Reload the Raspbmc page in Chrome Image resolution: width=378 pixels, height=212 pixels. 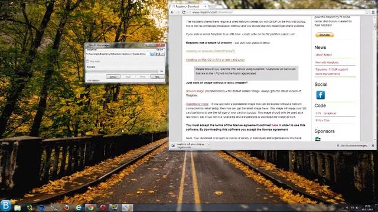[184, 12]
